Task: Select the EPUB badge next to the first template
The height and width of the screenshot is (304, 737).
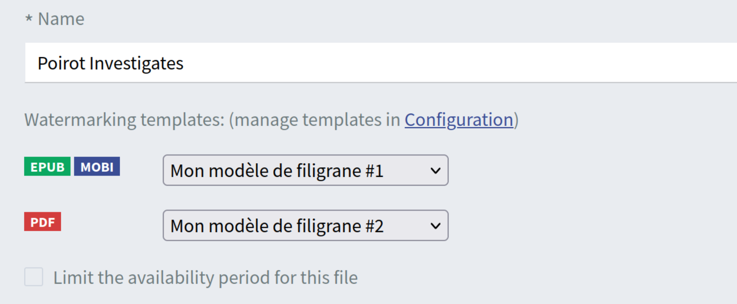Action: click(47, 167)
